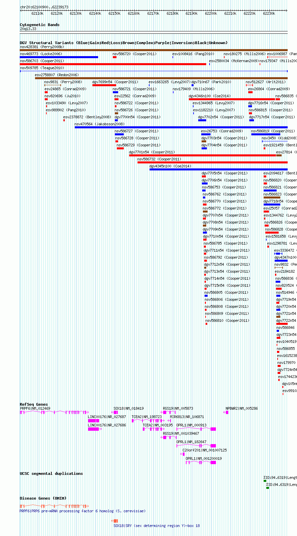Open variant nsv509785 (Teague2010)
Screen dimensions: 297x536
tap(42, 68)
